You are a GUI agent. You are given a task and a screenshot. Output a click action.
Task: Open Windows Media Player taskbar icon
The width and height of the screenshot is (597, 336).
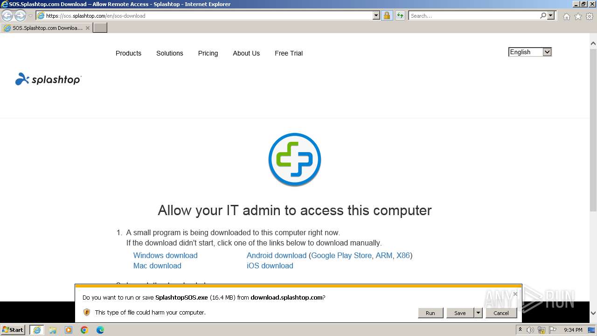[x=69, y=330]
